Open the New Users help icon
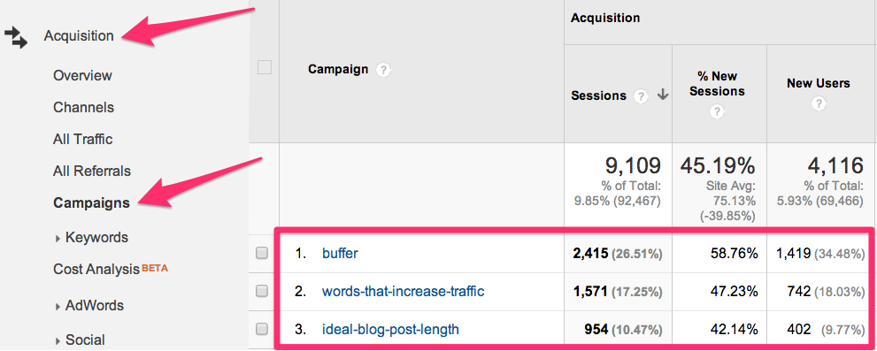The width and height of the screenshot is (877, 351). tap(819, 104)
